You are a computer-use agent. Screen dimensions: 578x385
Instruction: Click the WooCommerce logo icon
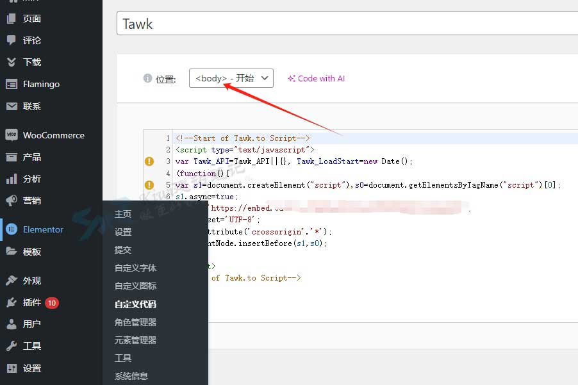11,135
